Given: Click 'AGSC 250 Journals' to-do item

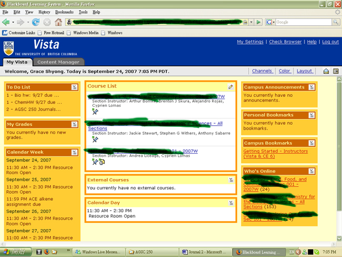Looking at the screenshot, I should [x=33, y=109].
